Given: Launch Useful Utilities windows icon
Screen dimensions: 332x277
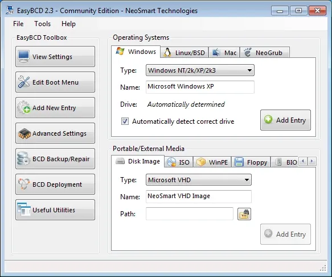Looking at the screenshot, I should click(24, 209).
